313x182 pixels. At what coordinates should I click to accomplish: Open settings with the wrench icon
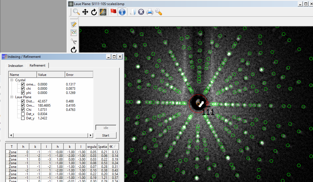[x=159, y=12]
